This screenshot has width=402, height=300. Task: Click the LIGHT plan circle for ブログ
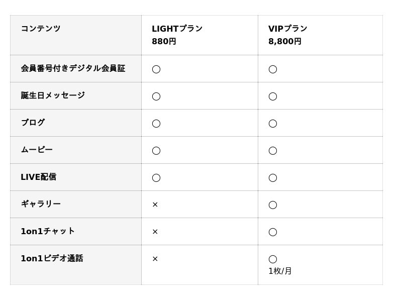click(156, 123)
